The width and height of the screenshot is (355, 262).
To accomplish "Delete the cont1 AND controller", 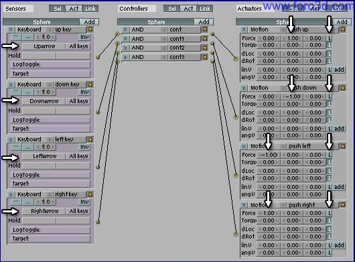I will tap(125, 39).
